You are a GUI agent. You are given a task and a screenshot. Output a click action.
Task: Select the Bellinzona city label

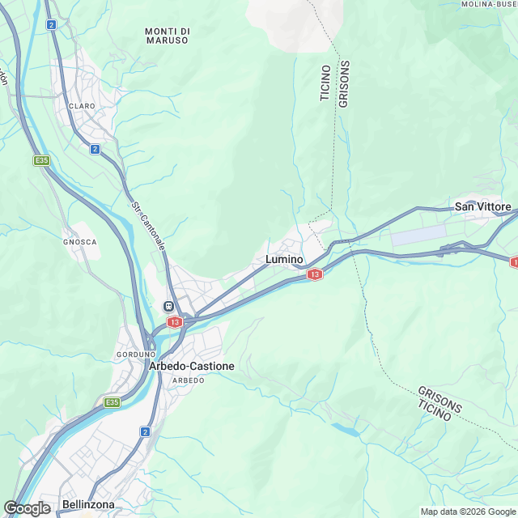click(x=88, y=504)
